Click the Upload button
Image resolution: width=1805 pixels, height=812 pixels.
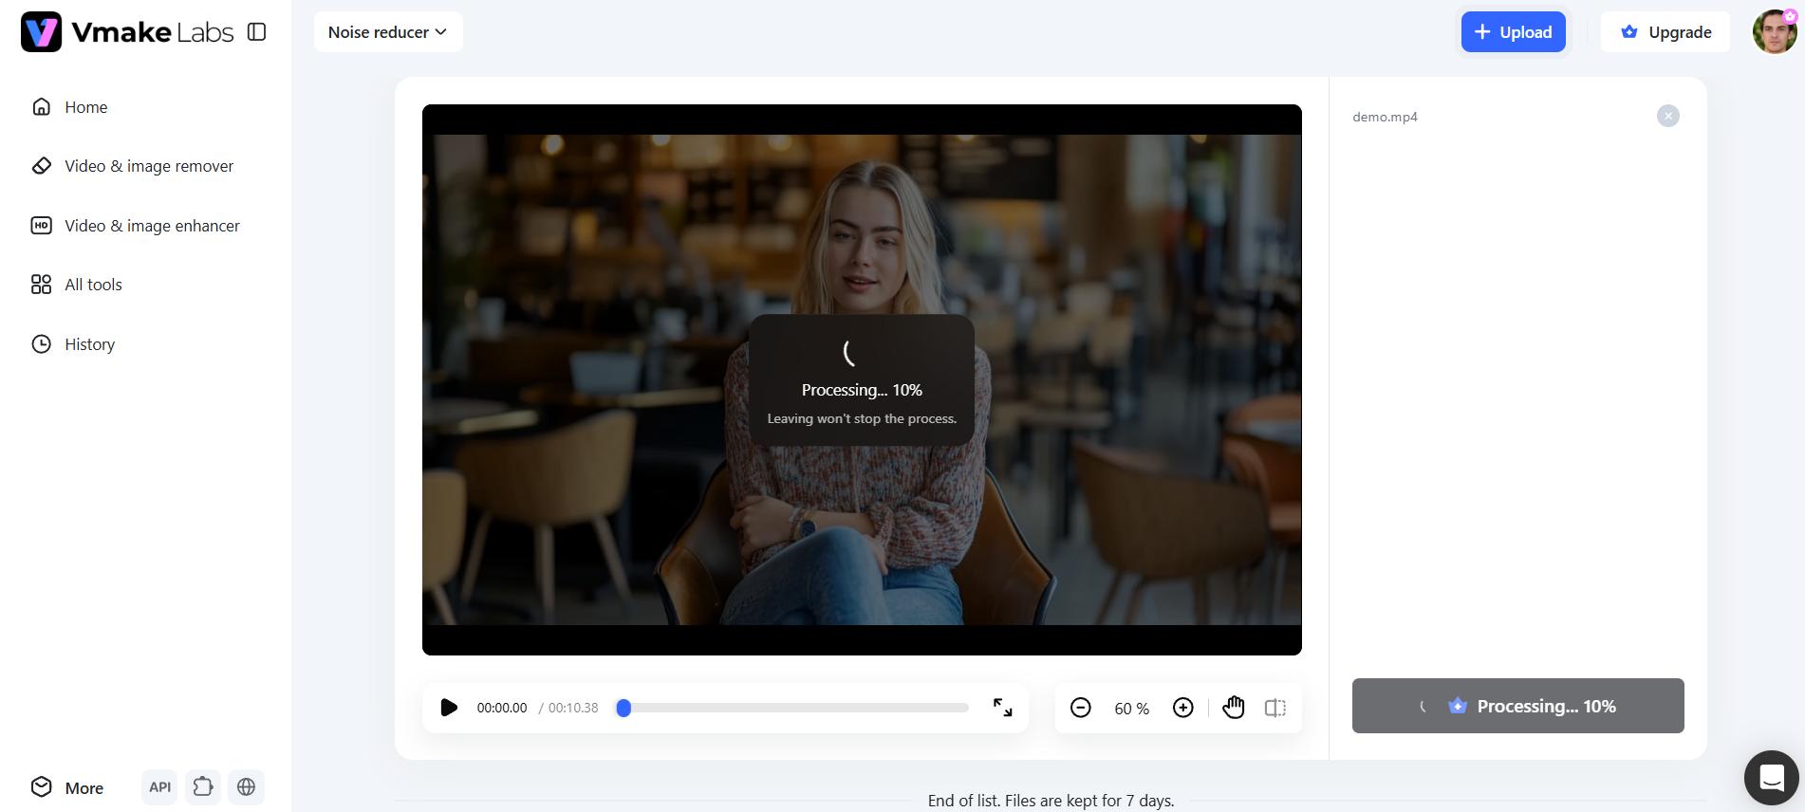coord(1513,32)
